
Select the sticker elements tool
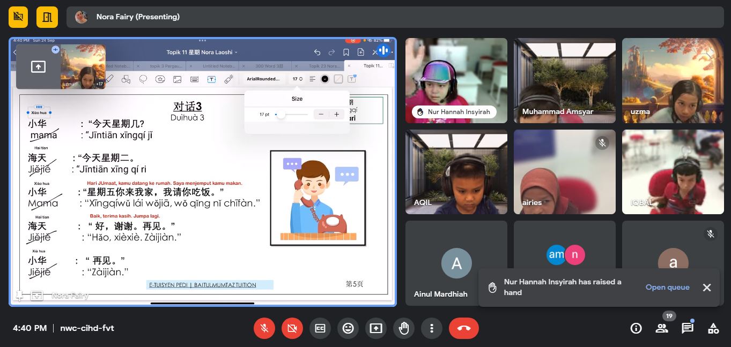[x=160, y=79]
